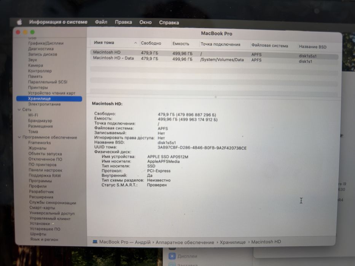
Task: Sort by Свободно column header
Action: click(151, 43)
